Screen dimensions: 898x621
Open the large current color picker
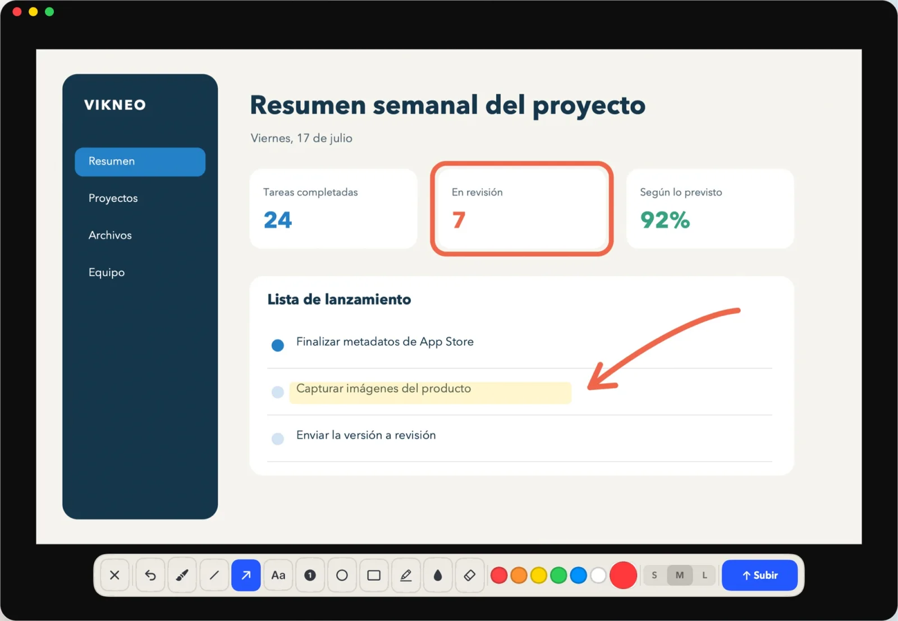[x=623, y=575]
